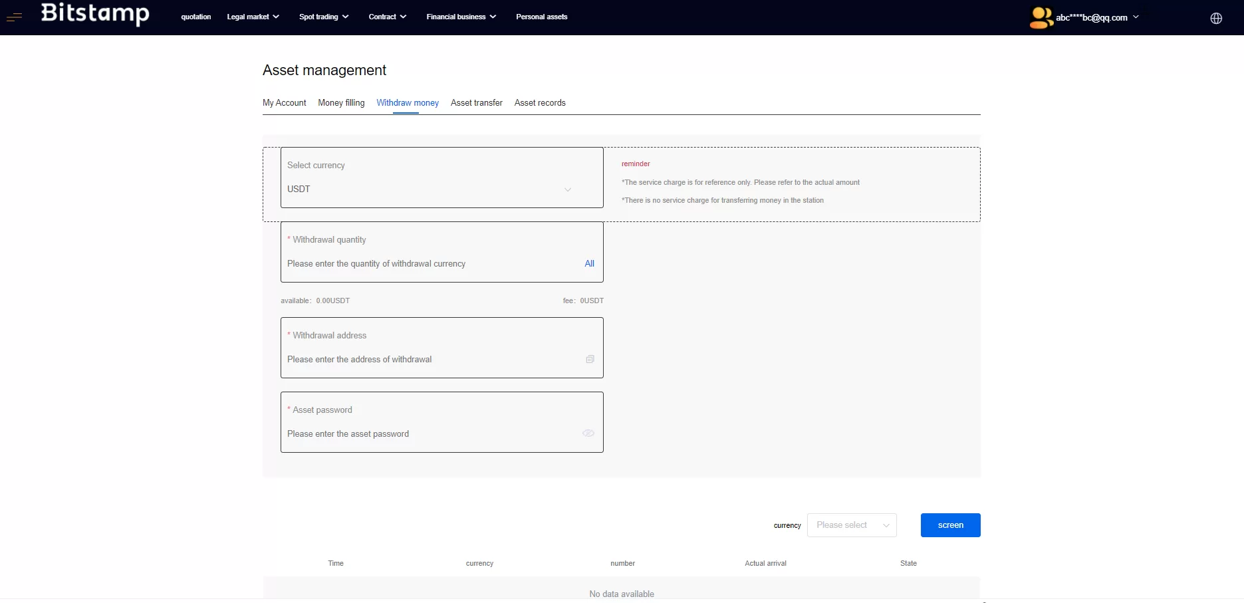The width and height of the screenshot is (1244, 603).
Task: Expand the Financial business menu
Action: [x=461, y=17]
